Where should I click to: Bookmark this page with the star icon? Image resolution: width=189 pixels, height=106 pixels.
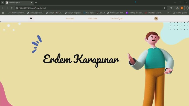click(164, 8)
